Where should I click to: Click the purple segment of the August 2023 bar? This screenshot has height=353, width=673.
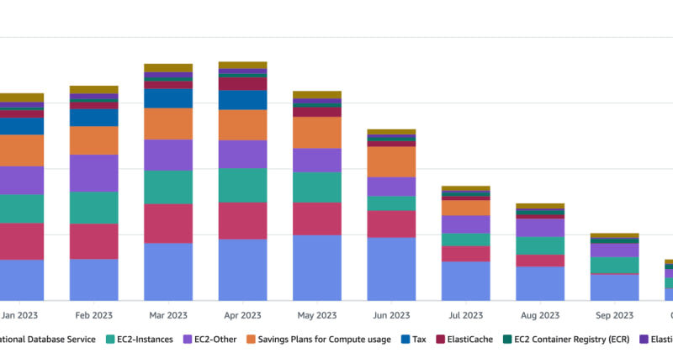pos(540,227)
